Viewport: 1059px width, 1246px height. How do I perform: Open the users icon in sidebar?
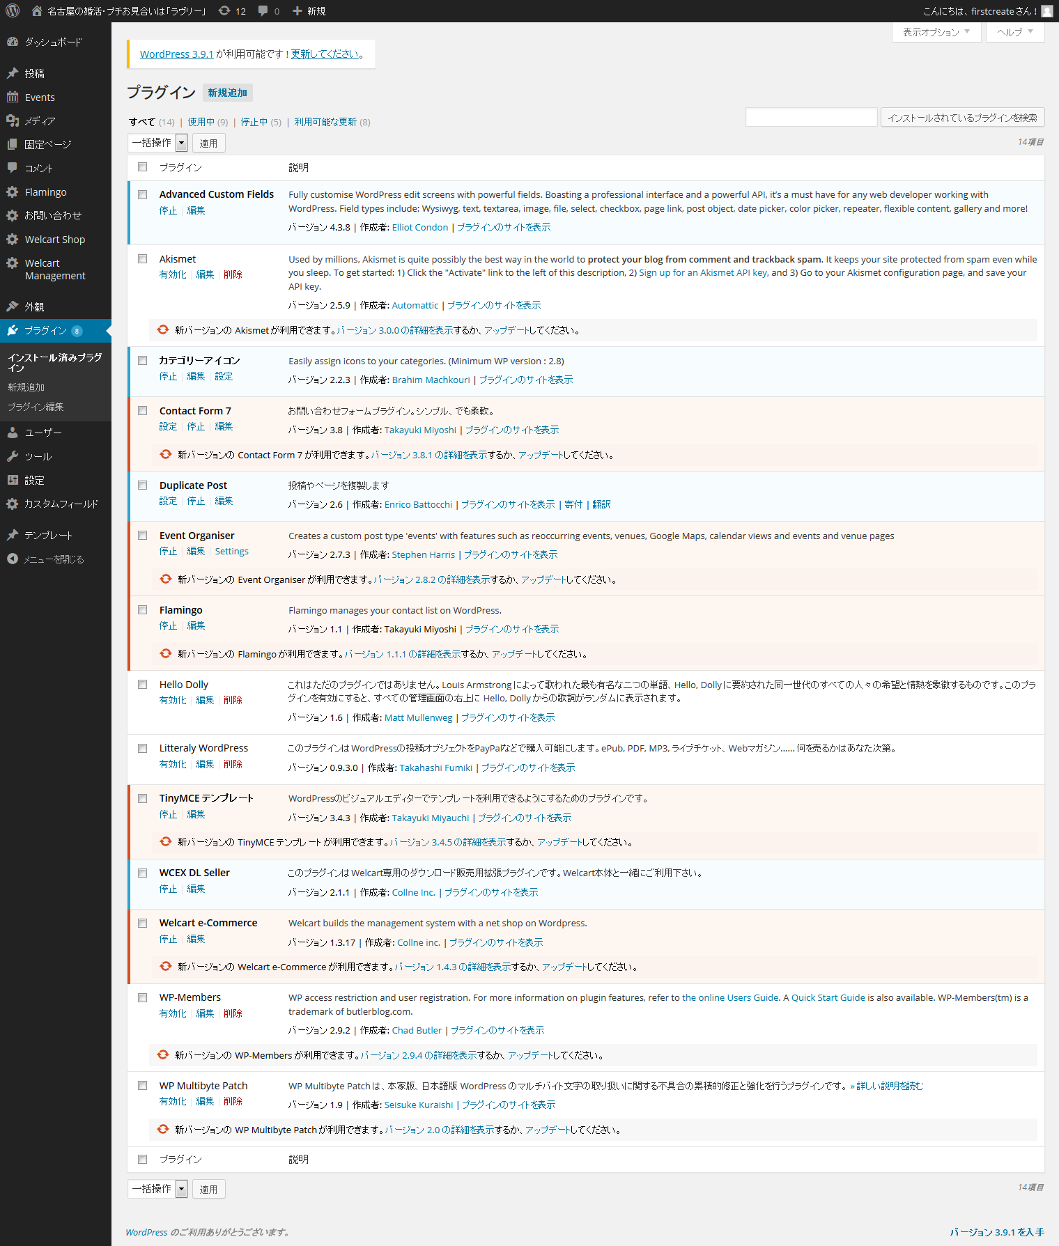(x=13, y=433)
